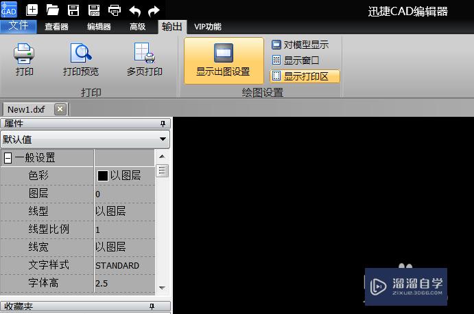
Task: Select the 线宽 property label
Action: [x=38, y=247]
